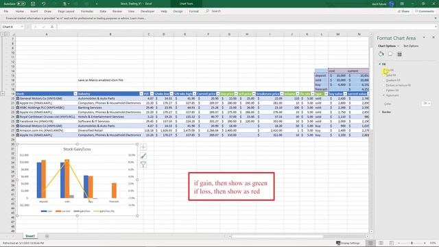Open the Developer tab
The width and height of the screenshot is (439, 247).
pos(147,11)
